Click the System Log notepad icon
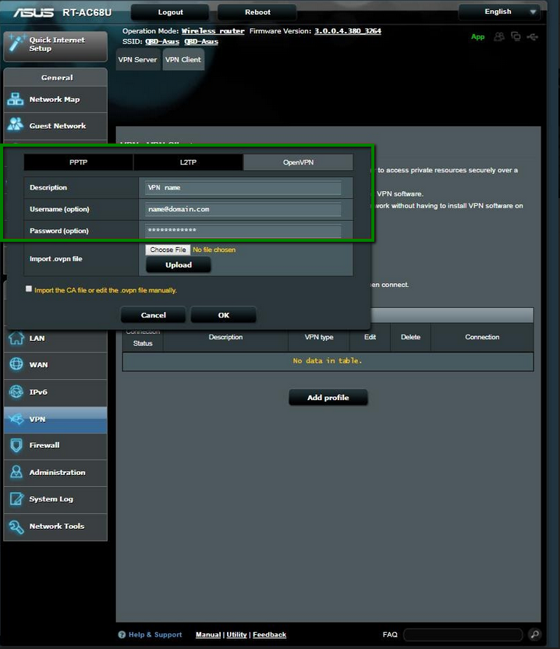 pos(16,499)
